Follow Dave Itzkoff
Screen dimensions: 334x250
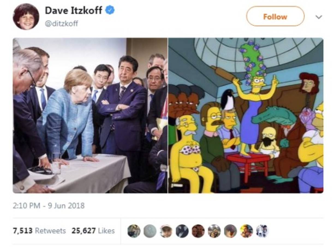pyautogui.click(x=275, y=16)
